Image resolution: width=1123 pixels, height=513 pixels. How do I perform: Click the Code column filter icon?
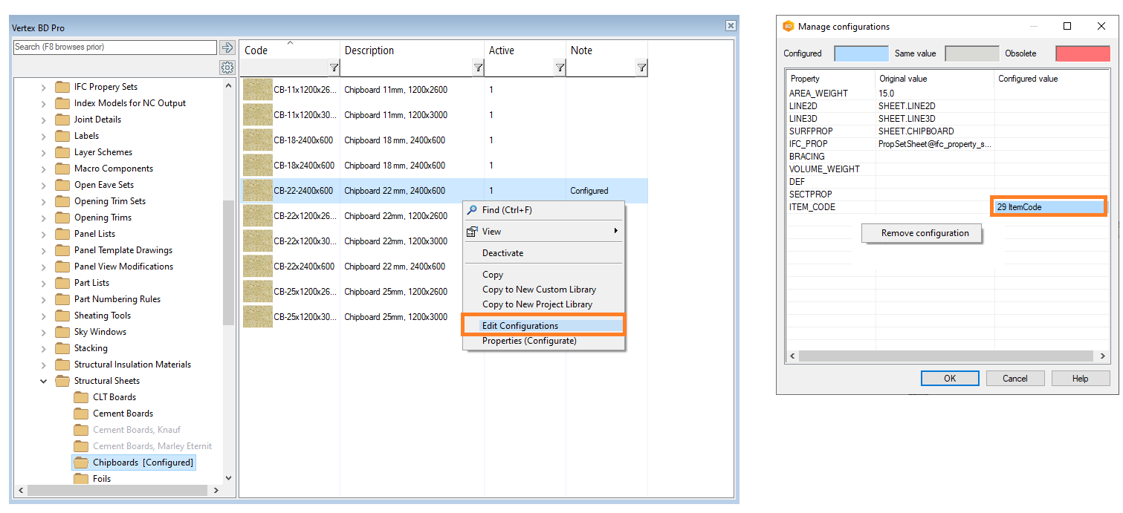click(334, 68)
